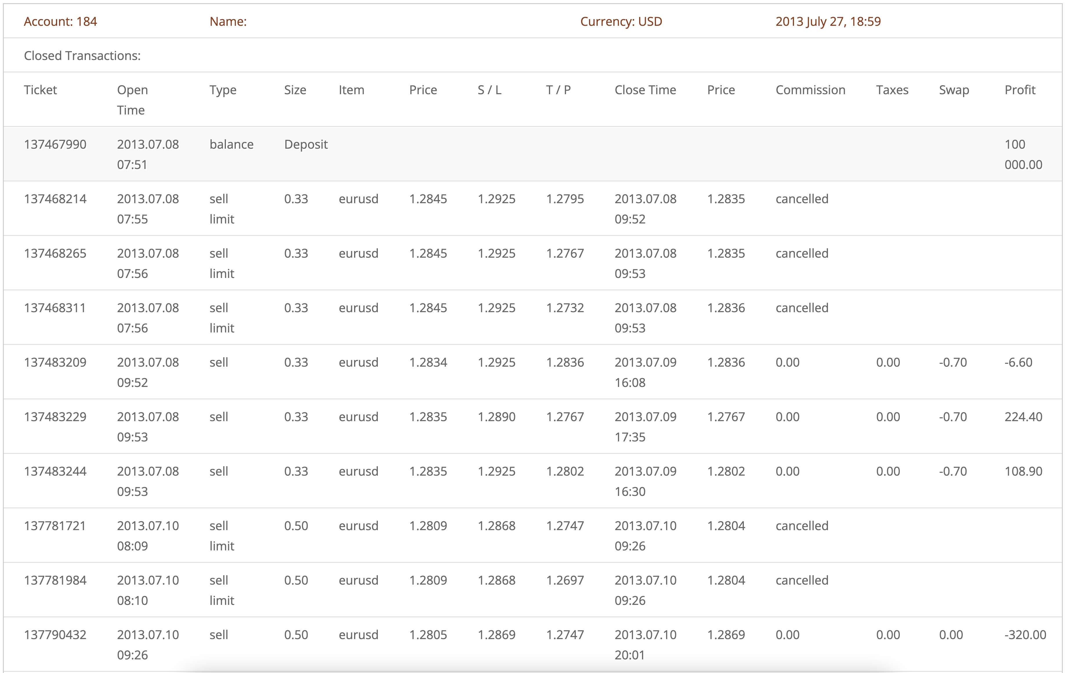
Task: Click the -320.00 profit value
Action: click(x=1025, y=634)
